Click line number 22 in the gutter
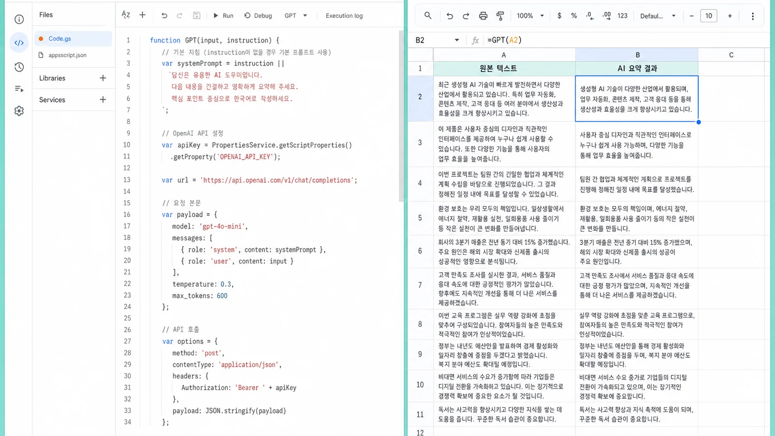This screenshot has width=775, height=436. coord(127,284)
